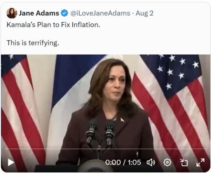Click the 0:00 / 1:05 time display

click(x=123, y=162)
